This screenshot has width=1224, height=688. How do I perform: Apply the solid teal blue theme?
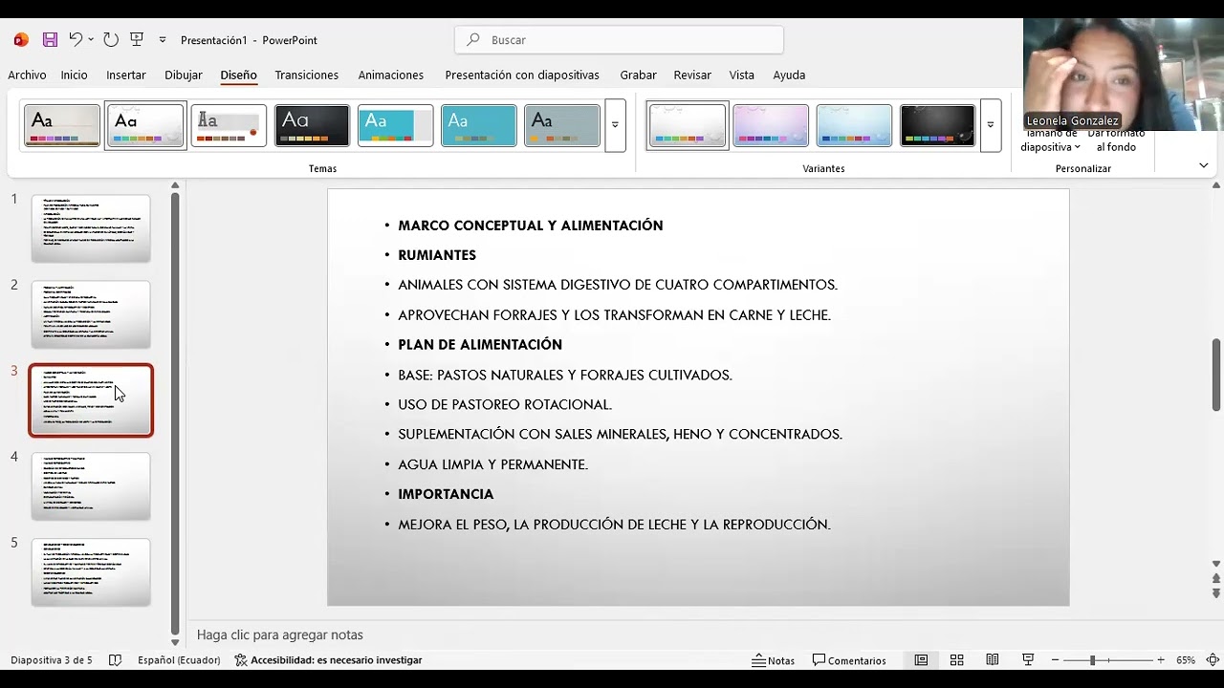tap(479, 125)
